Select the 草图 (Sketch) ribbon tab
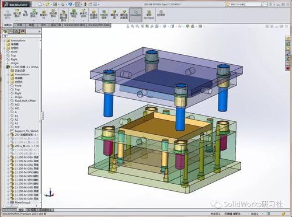 pos(32,25)
